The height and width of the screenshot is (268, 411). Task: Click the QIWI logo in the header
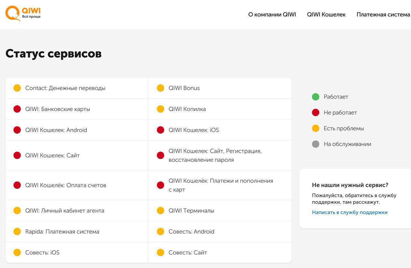tap(23, 14)
